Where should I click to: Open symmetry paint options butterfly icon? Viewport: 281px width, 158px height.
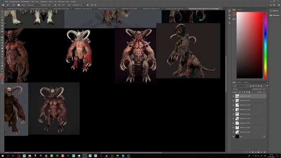tap(95, 5)
